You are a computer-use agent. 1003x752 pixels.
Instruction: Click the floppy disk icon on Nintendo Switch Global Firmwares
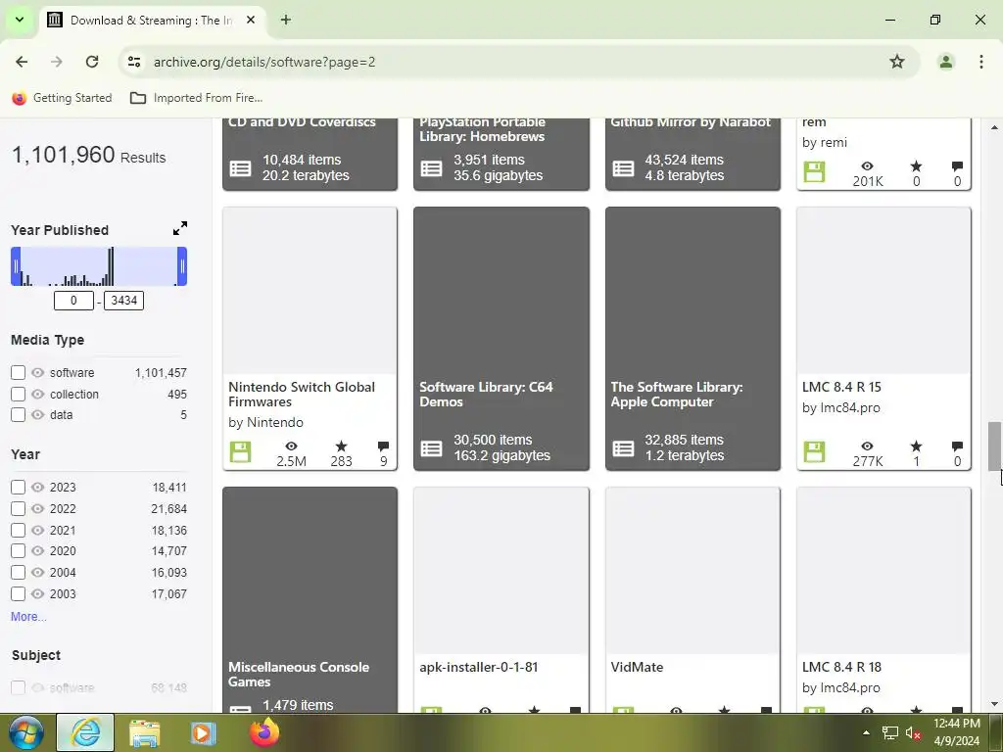pos(241,452)
